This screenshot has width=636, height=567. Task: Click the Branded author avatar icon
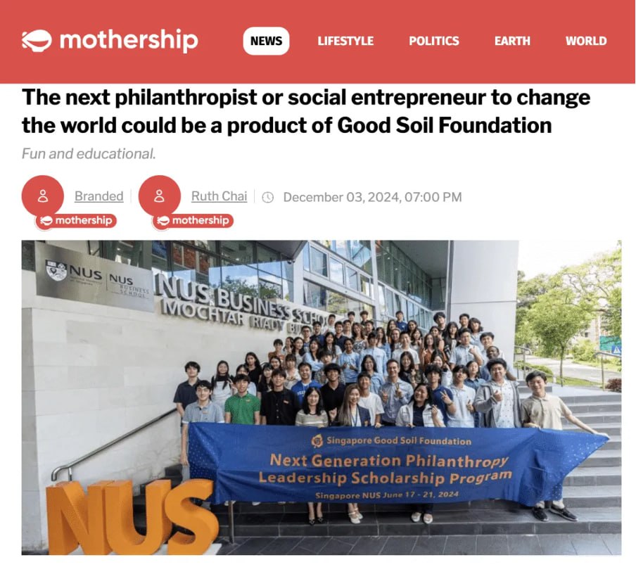point(43,196)
